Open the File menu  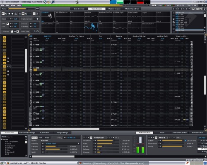click(2, 5)
